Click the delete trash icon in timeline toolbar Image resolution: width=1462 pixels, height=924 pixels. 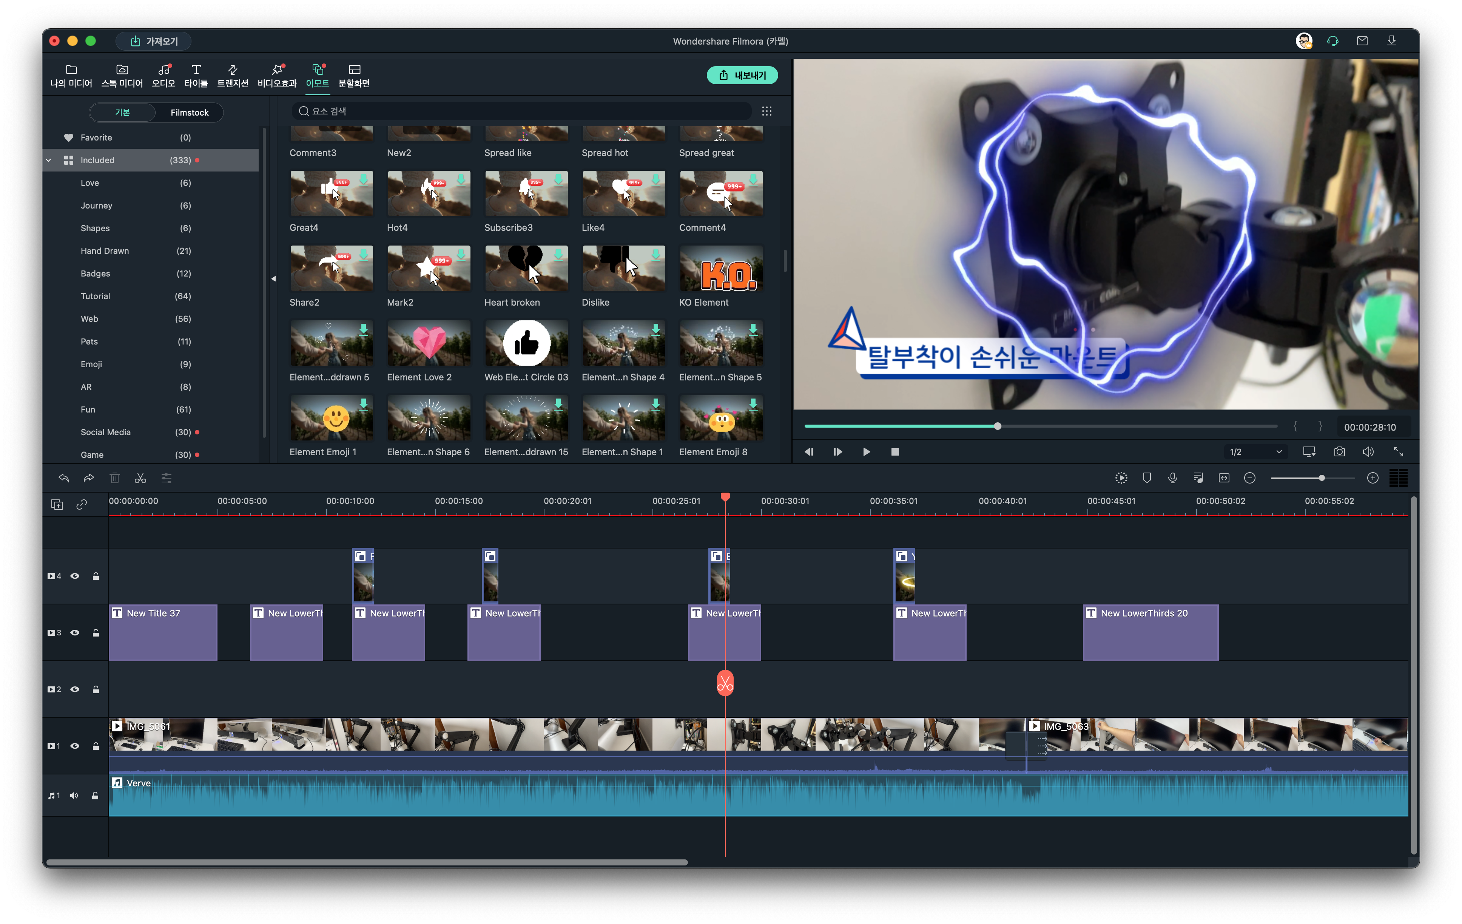pyautogui.click(x=115, y=478)
